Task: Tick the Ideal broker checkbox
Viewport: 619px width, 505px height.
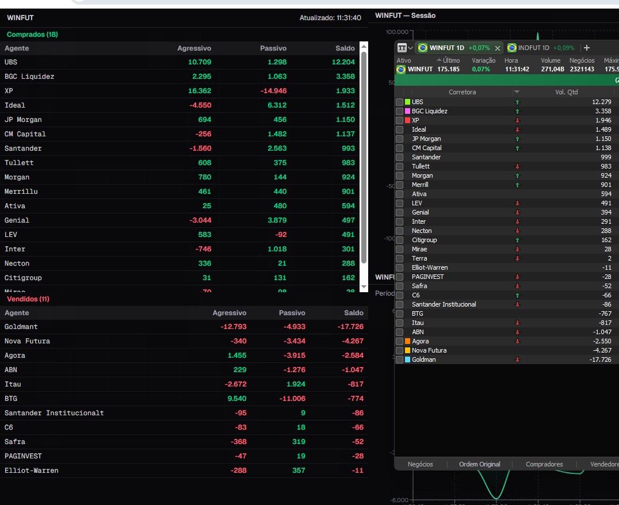Action: point(399,129)
